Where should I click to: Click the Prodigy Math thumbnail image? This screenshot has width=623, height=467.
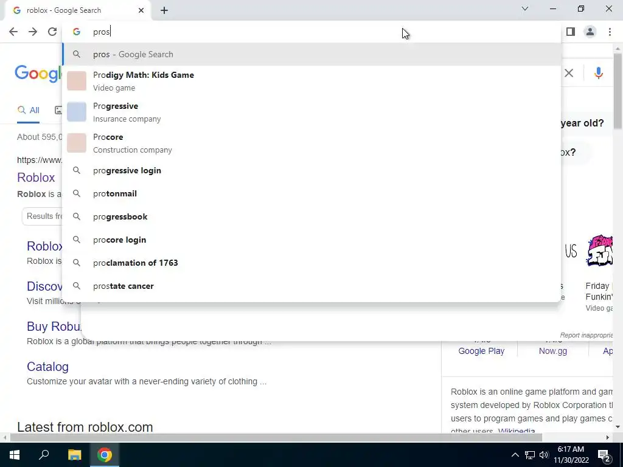(x=77, y=81)
